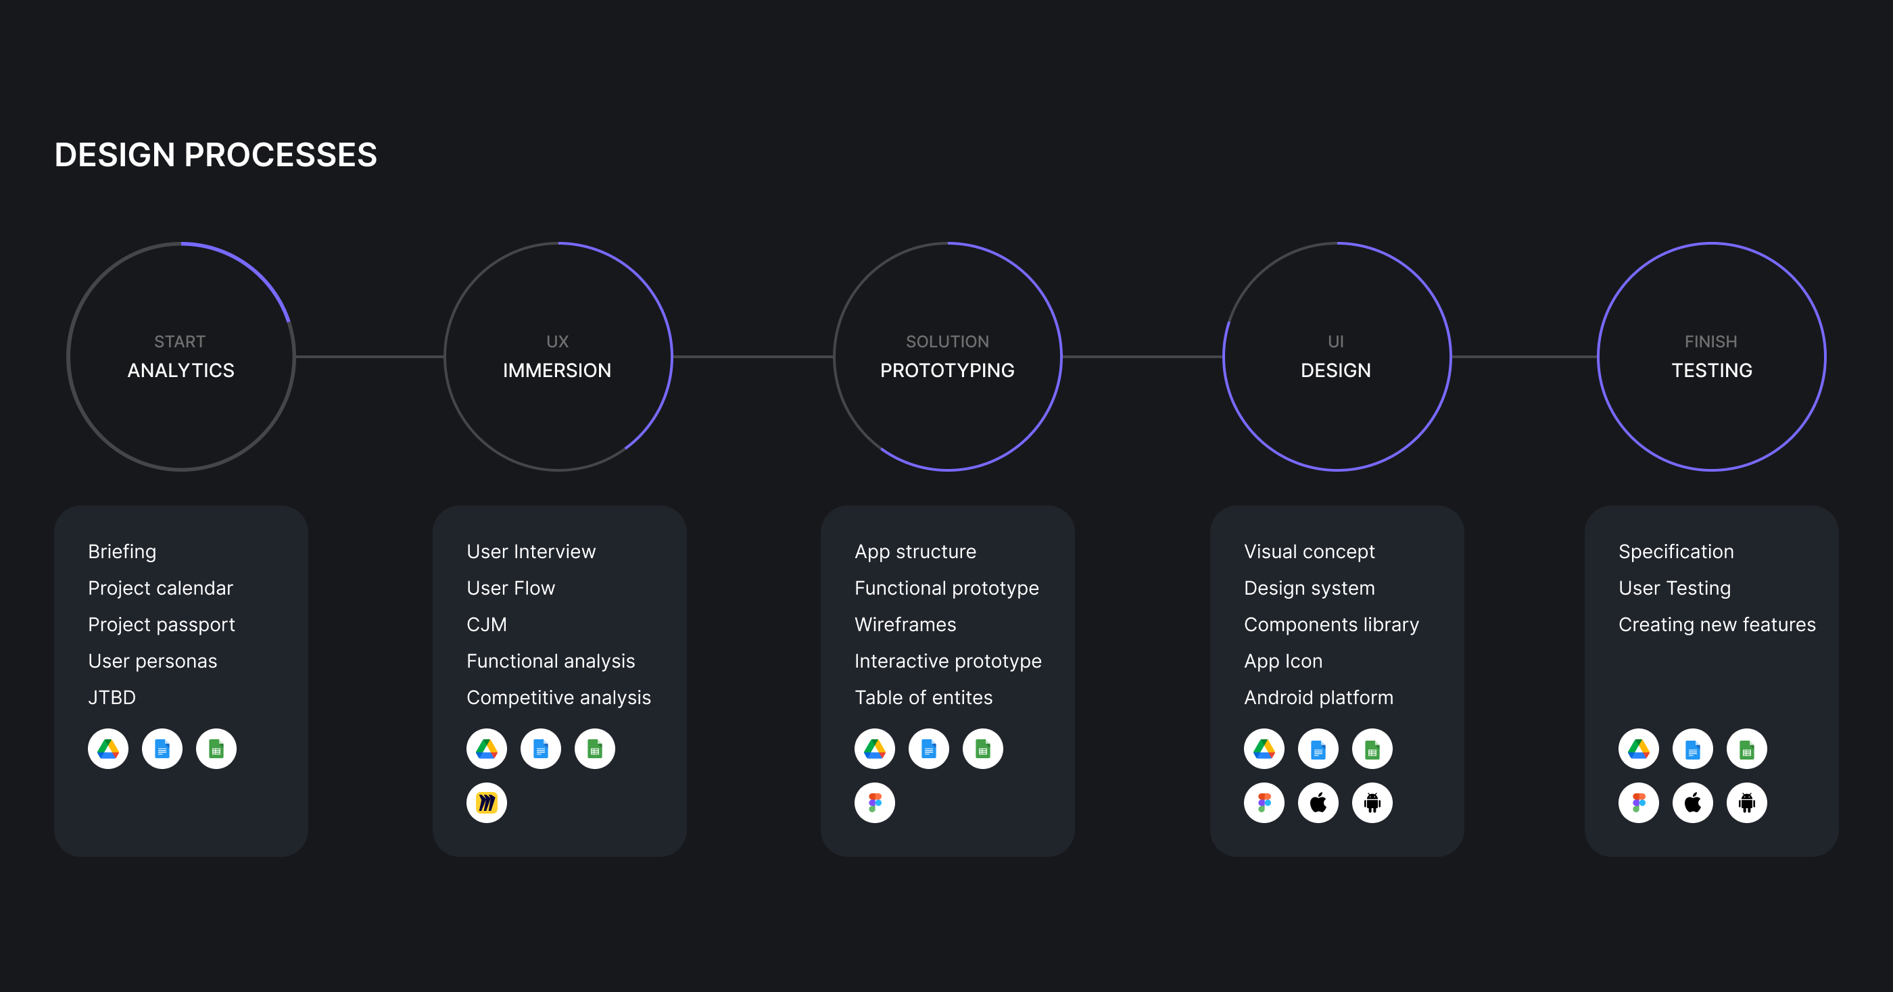Click the Interactive prototype list item
The height and width of the screenshot is (992, 1893).
(x=948, y=661)
